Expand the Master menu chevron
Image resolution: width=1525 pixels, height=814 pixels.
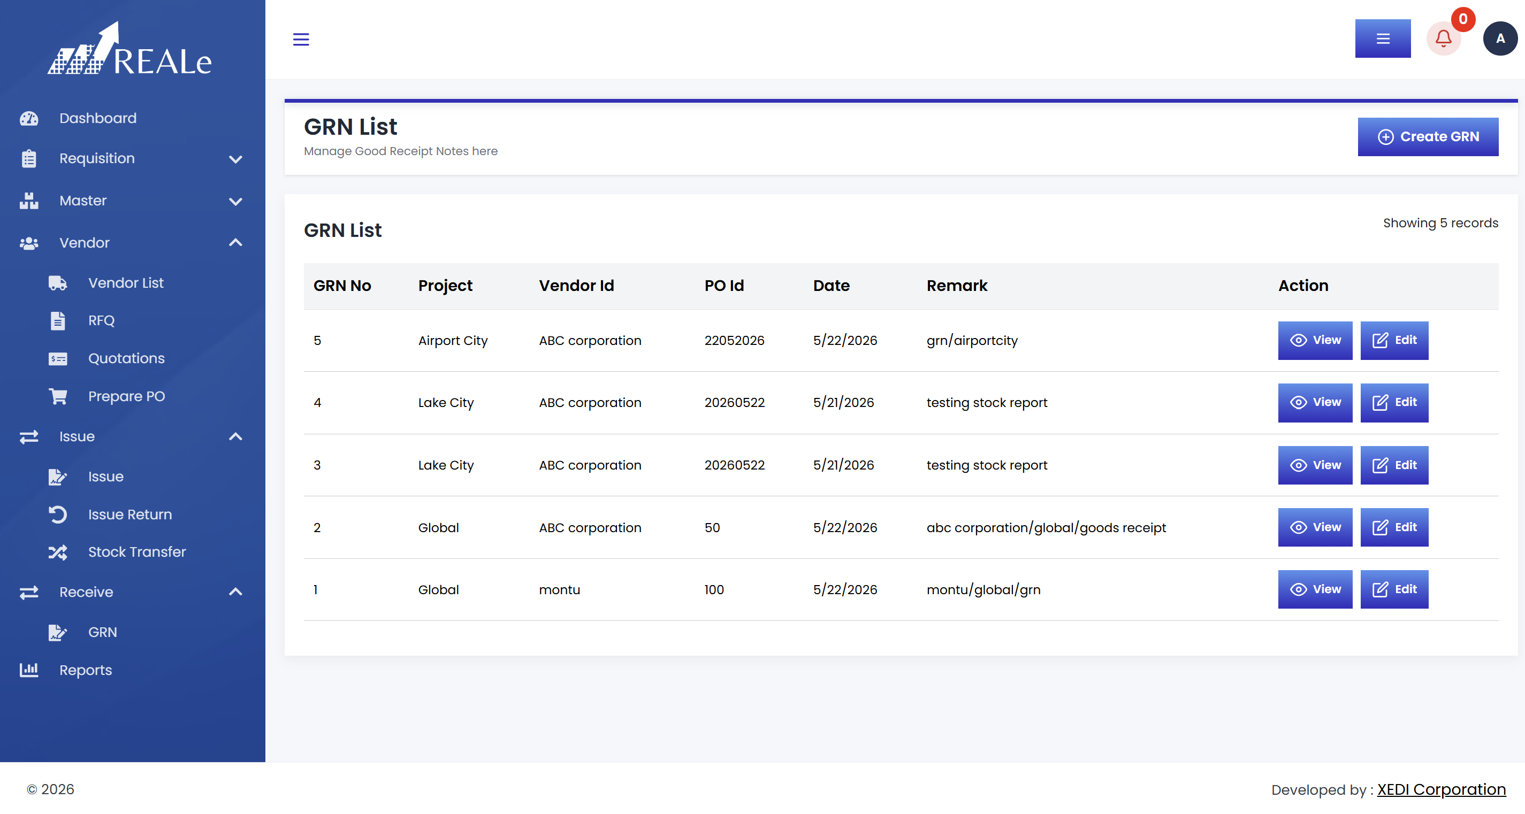click(x=235, y=201)
